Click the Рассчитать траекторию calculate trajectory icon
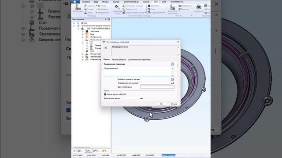Image resolution: width=282 pixels, height=158 pixels. tap(173, 7)
